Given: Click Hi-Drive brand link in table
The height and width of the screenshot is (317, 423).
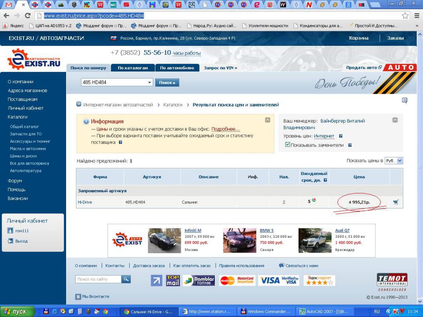Looking at the screenshot, I should 85,202.
